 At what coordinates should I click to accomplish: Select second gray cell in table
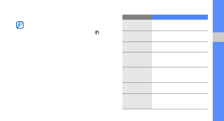[x=137, y=36]
